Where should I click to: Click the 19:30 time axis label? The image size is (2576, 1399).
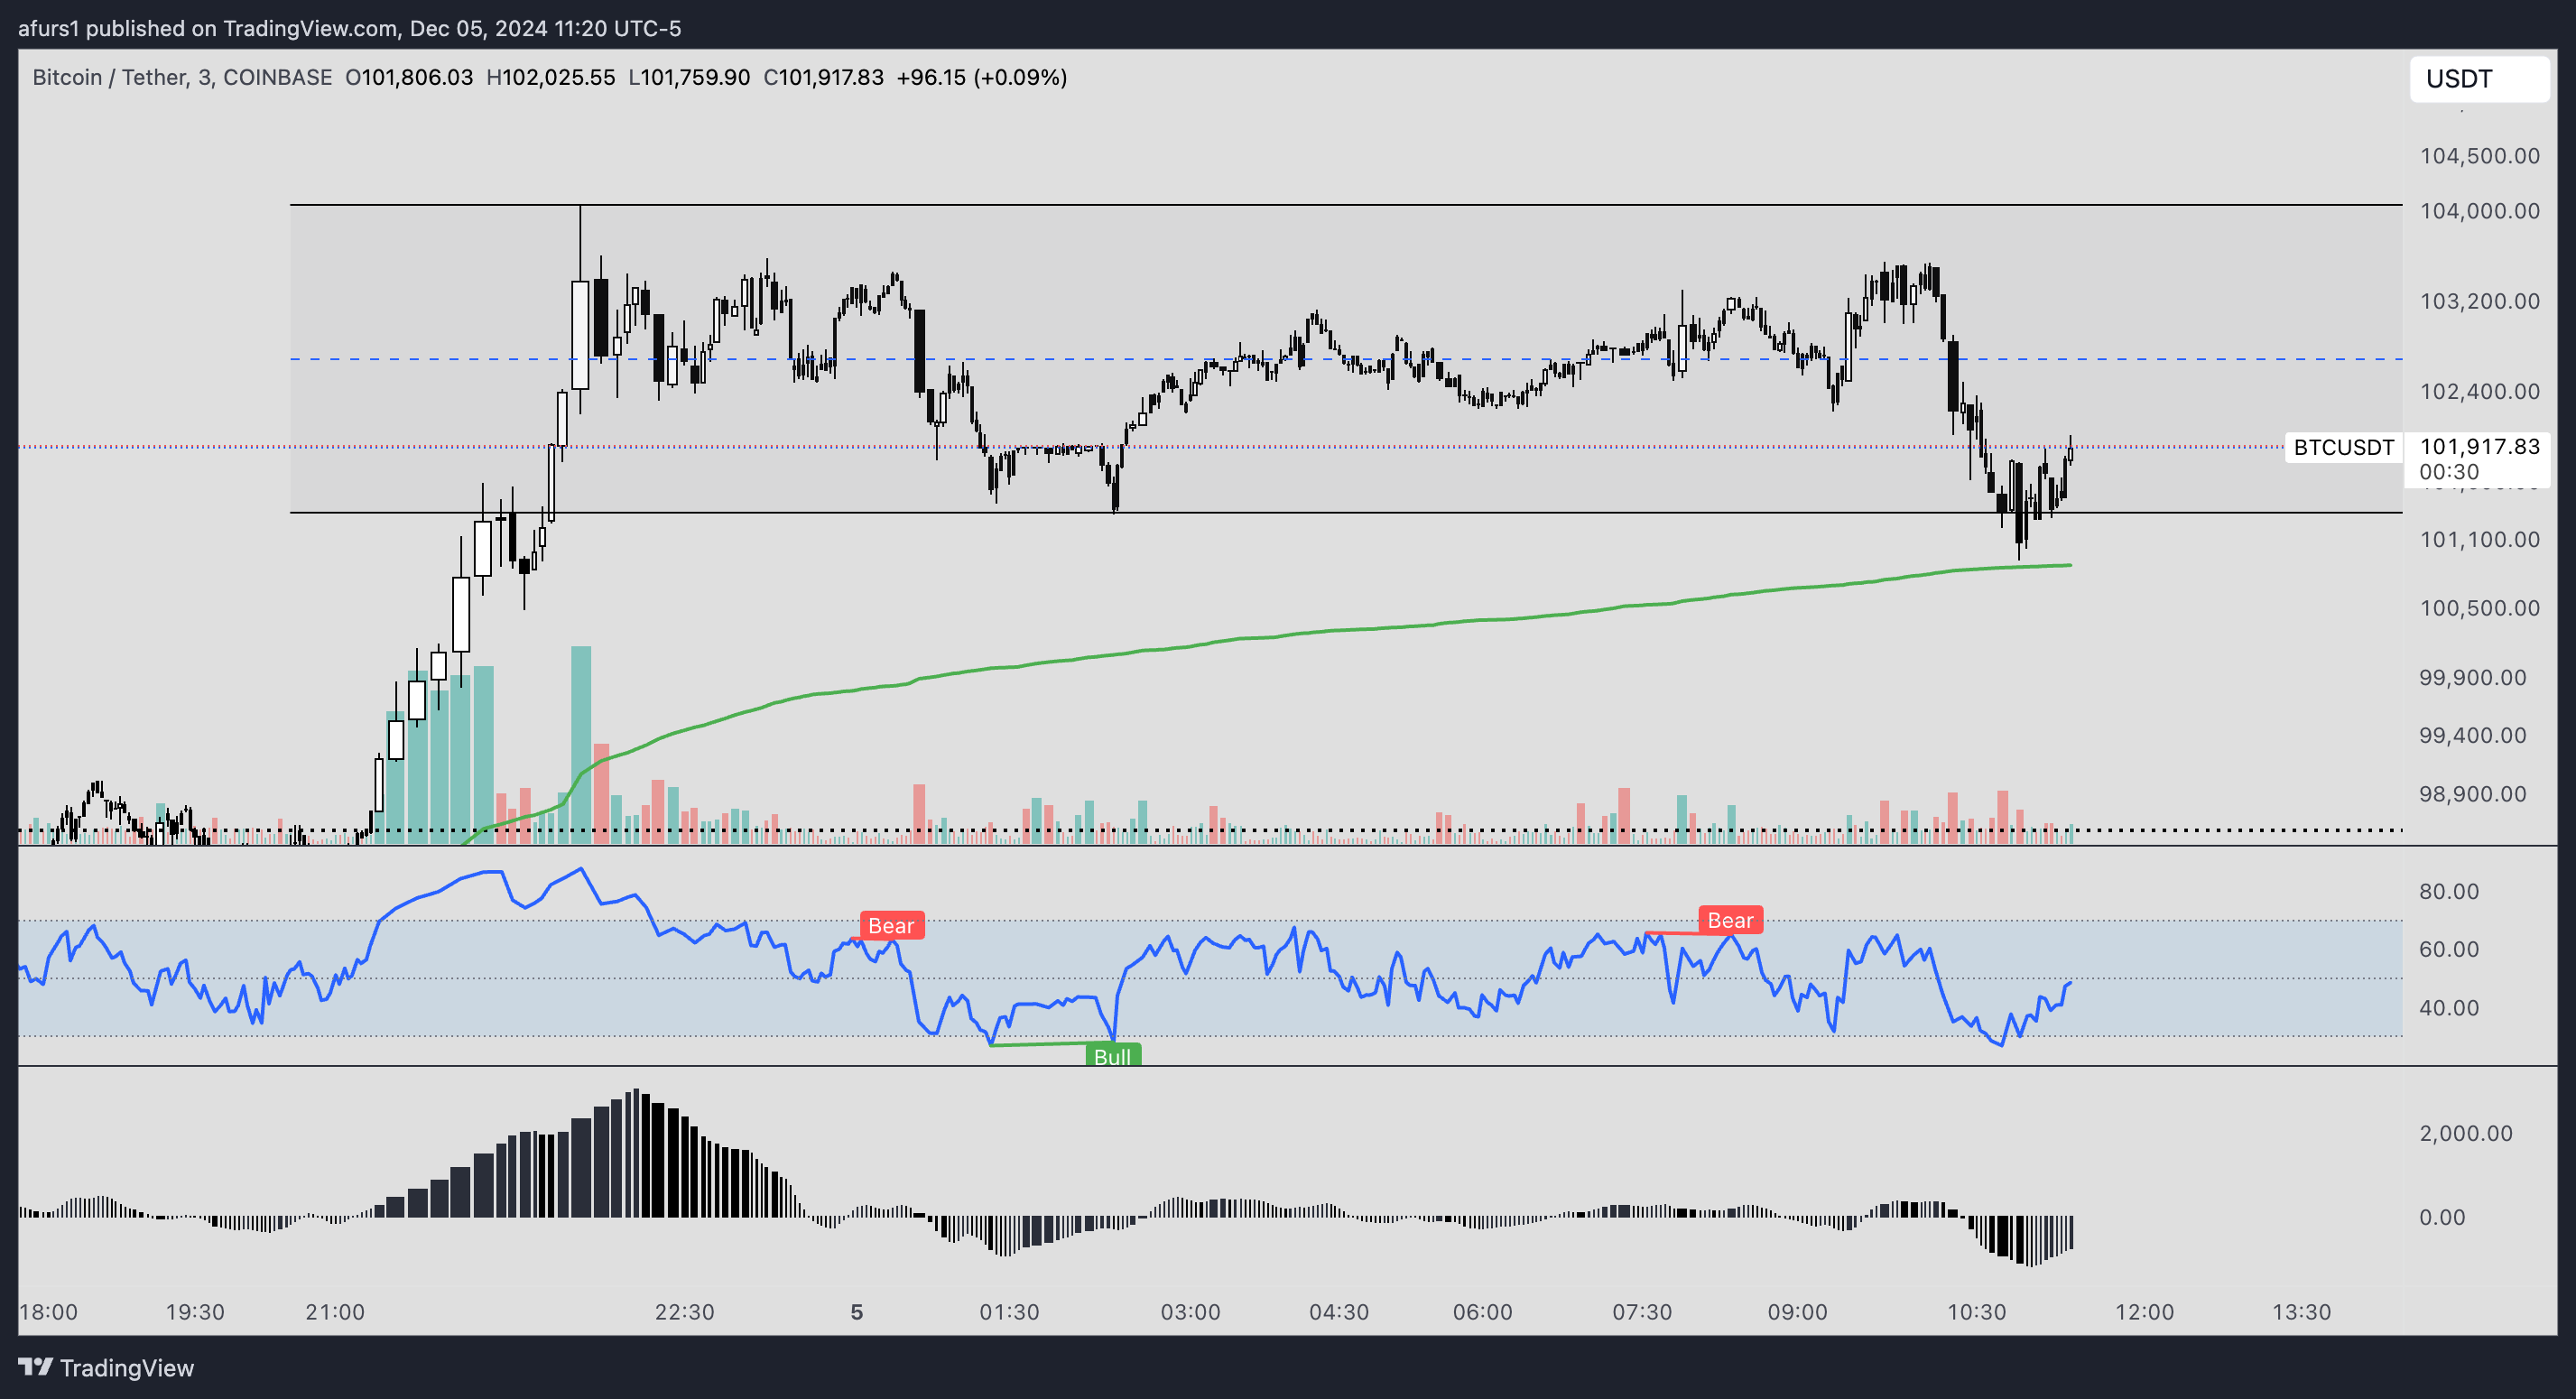point(195,1312)
